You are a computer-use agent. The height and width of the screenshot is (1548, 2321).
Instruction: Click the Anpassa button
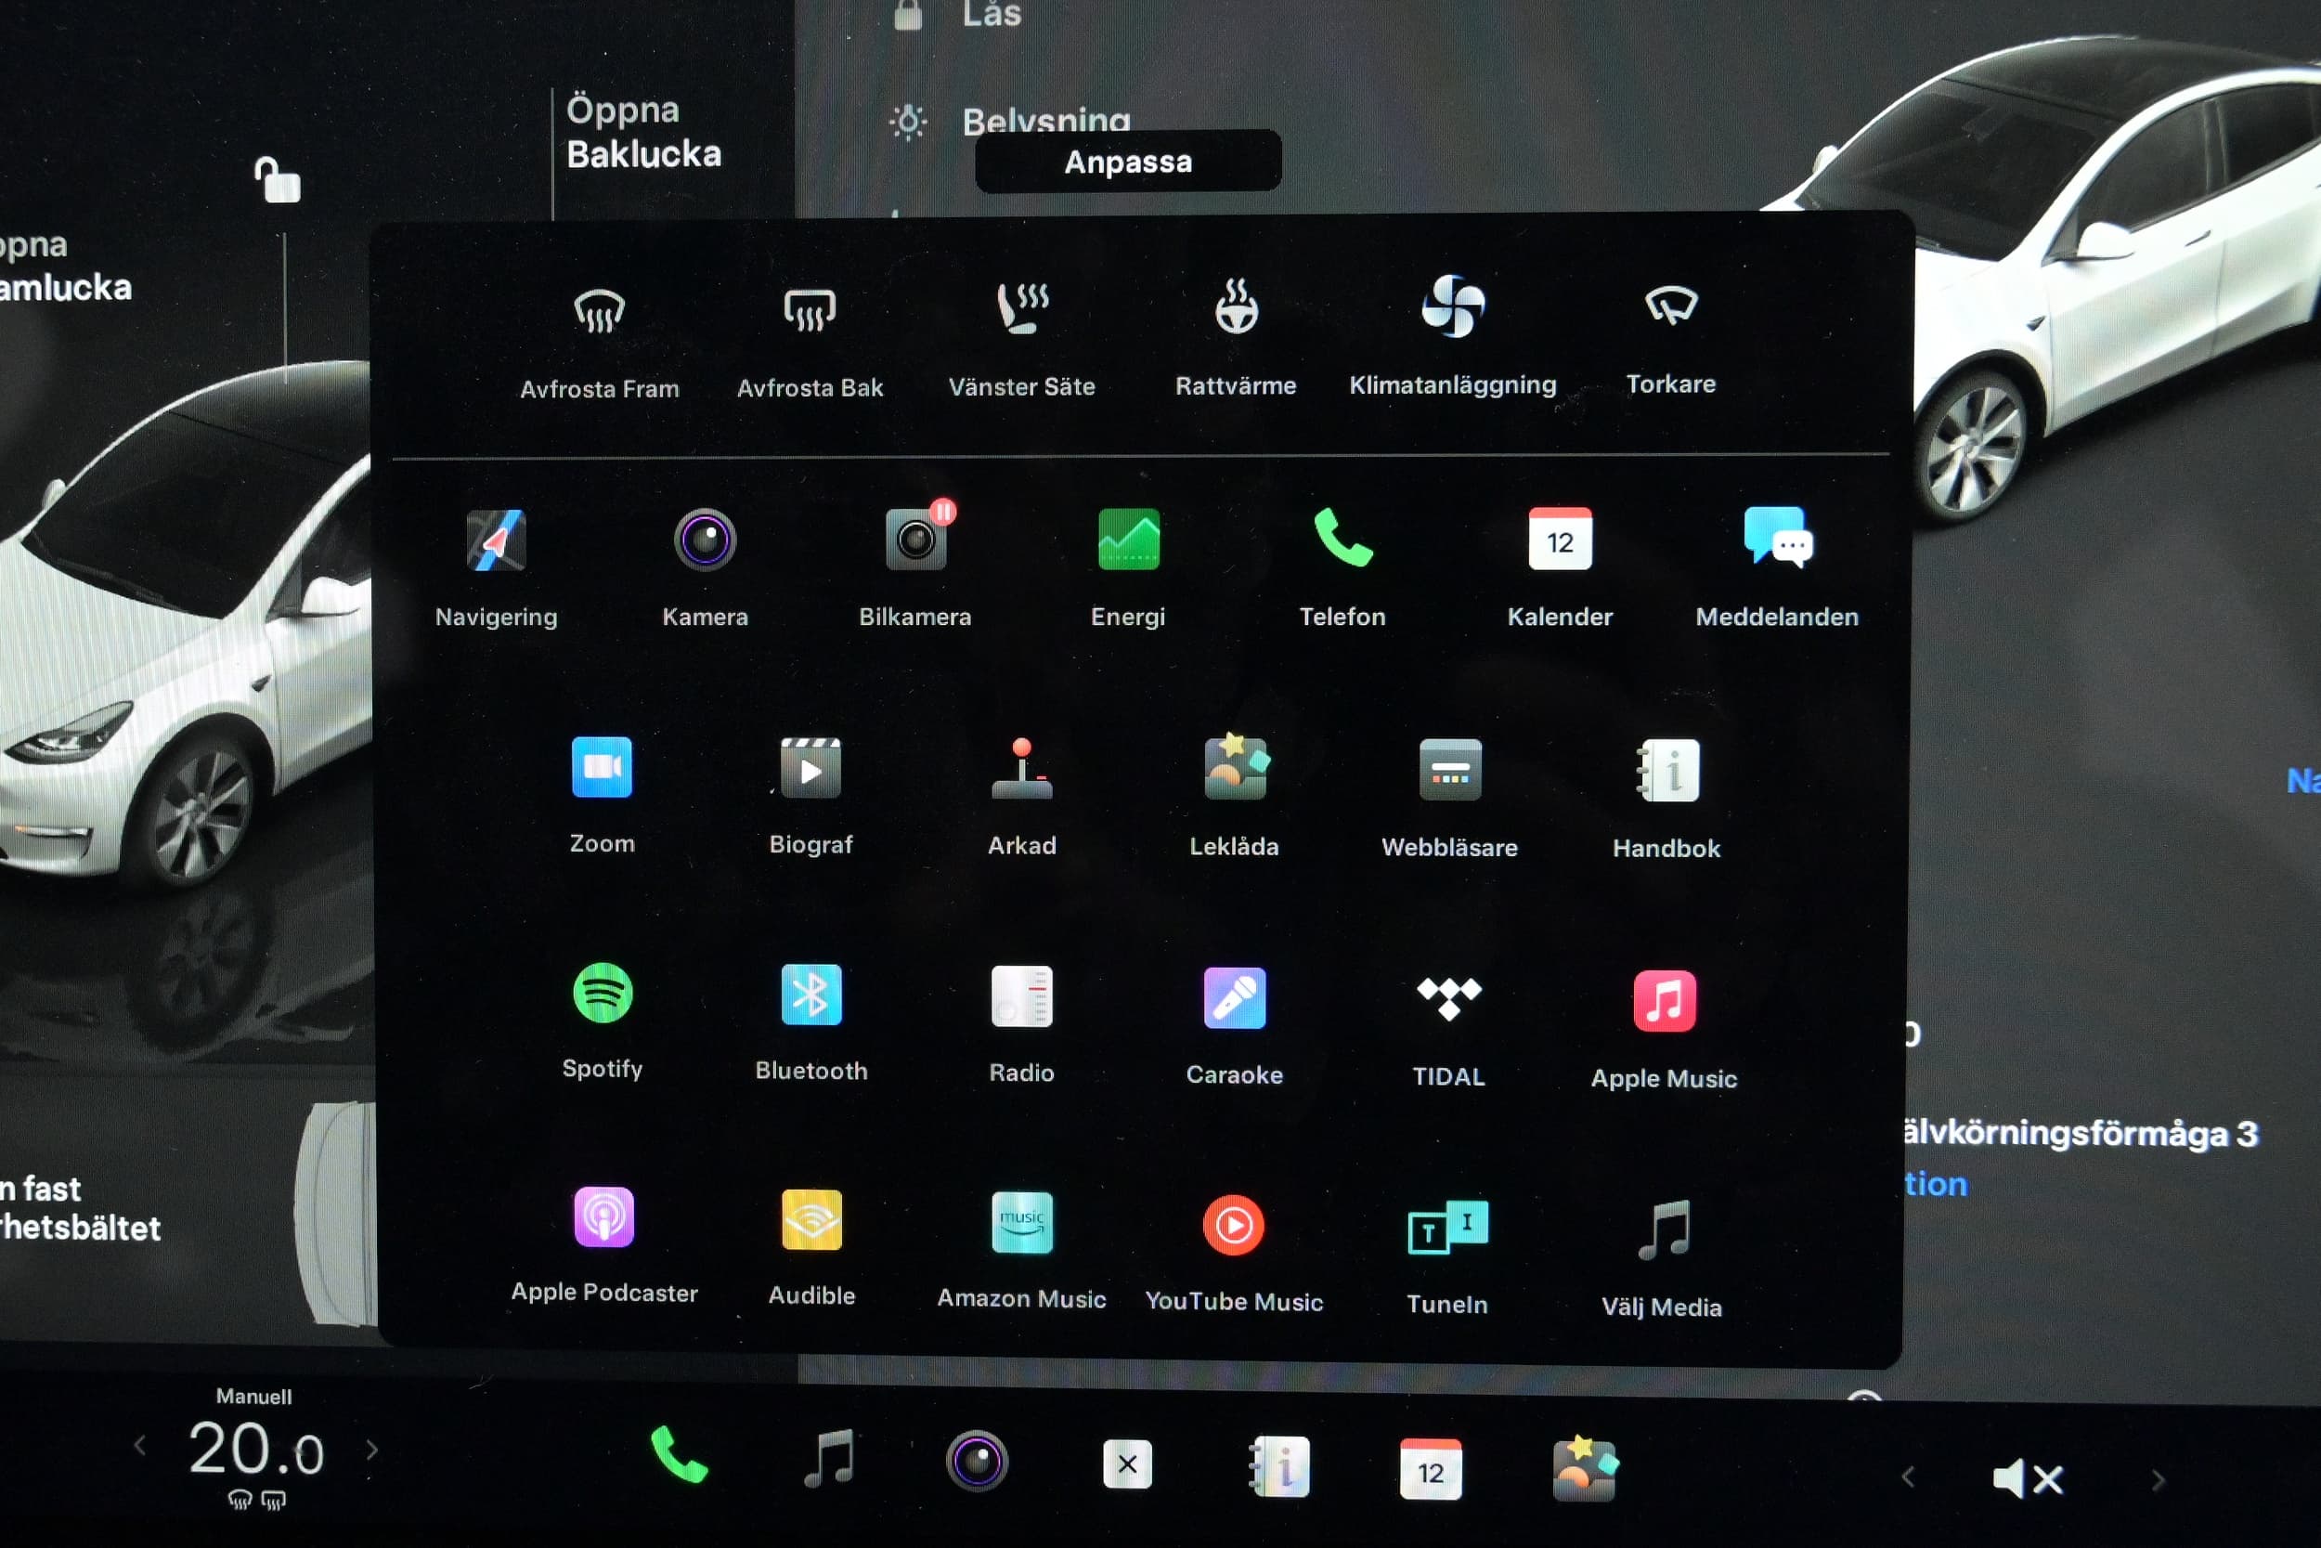[x=1128, y=161]
